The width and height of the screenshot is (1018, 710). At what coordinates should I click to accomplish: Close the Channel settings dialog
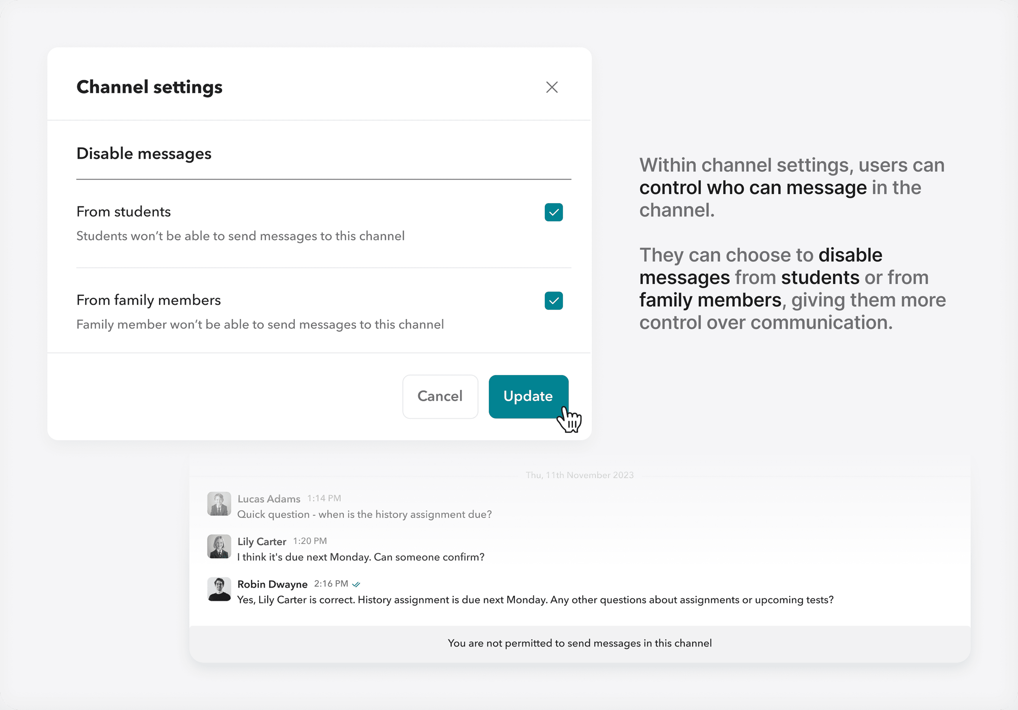552,87
